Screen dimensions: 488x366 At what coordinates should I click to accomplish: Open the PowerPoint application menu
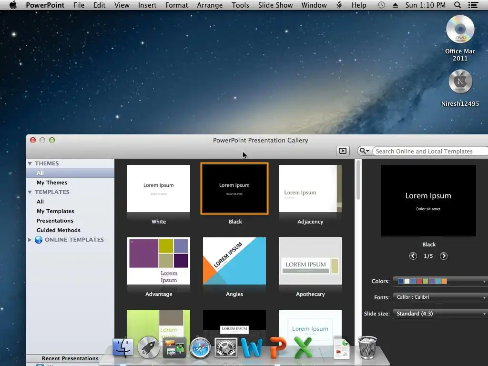pyautogui.click(x=45, y=5)
